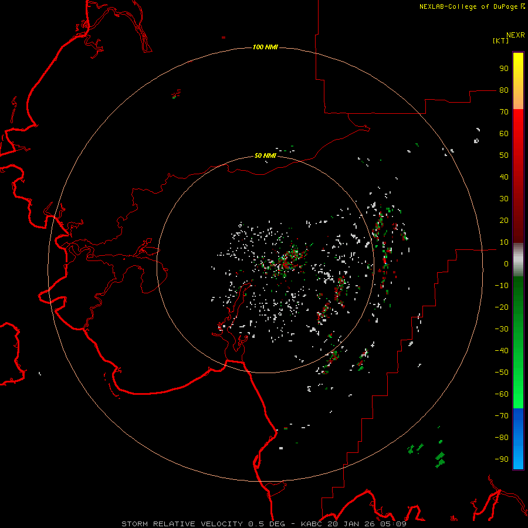Click the -70 knot scale value
Viewport: 528px width, 528px height.
point(502,416)
